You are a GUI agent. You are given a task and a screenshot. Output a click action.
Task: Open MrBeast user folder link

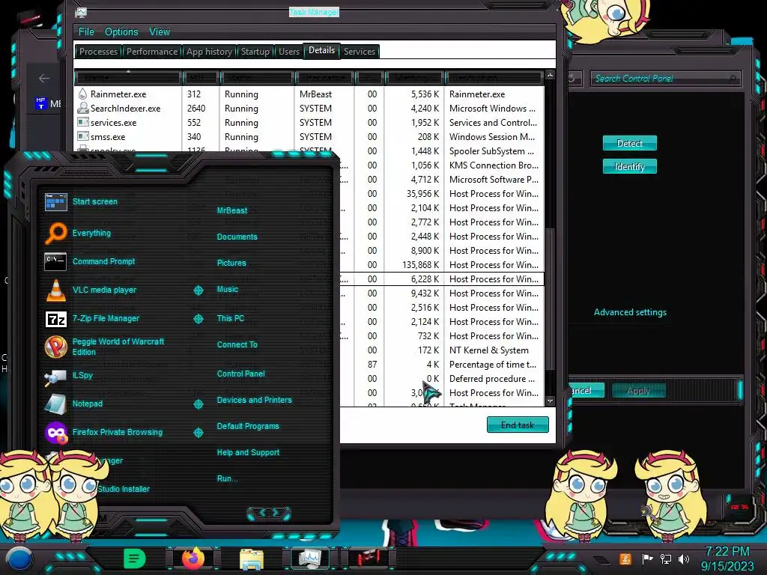tap(232, 210)
